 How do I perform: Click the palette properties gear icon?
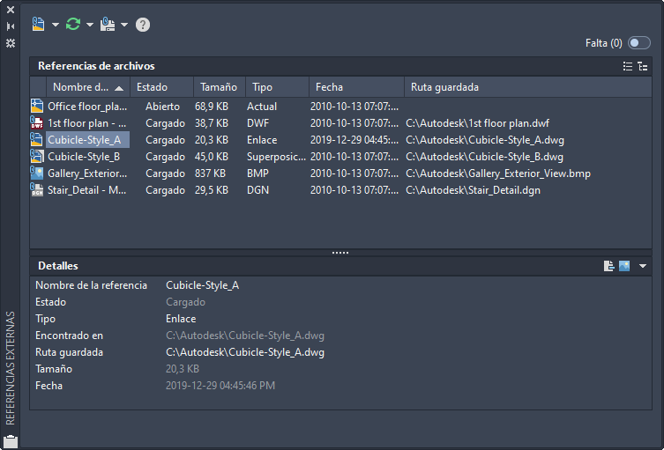point(11,42)
